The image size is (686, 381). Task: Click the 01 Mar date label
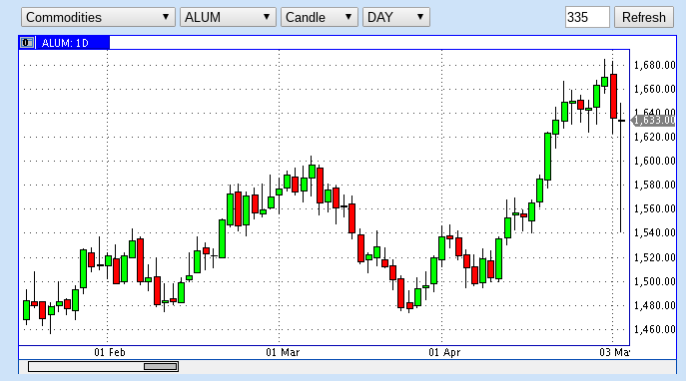(x=283, y=352)
